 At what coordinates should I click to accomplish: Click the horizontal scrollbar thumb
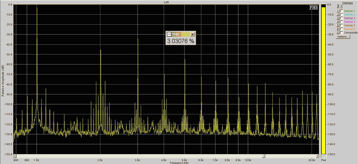pos(263,156)
